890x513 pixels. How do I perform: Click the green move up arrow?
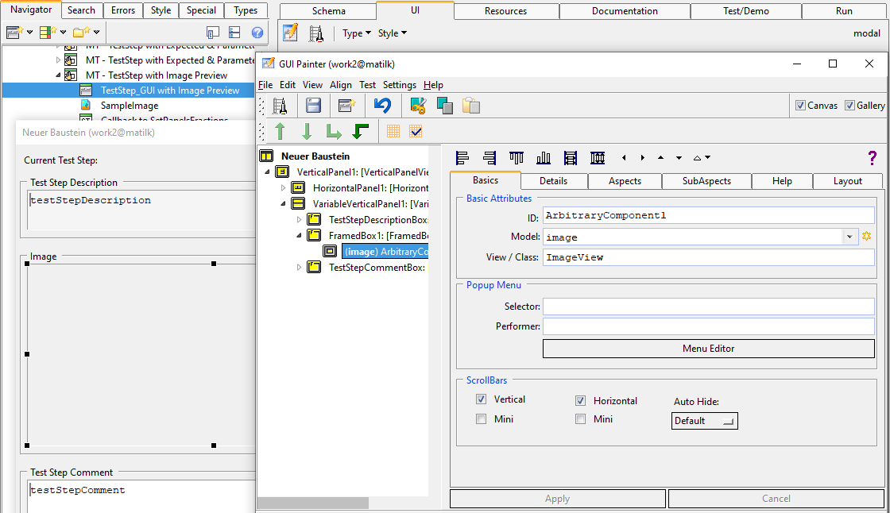tap(280, 132)
